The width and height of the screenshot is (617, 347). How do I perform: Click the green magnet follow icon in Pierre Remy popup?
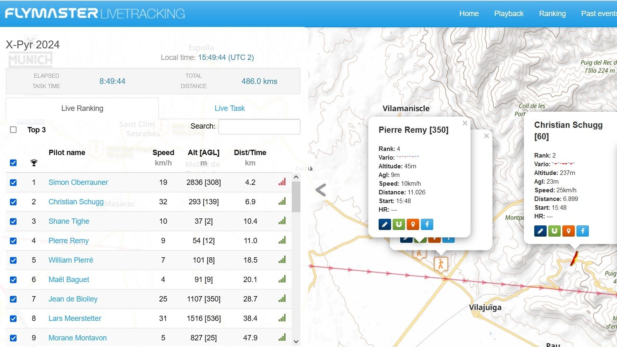399,224
